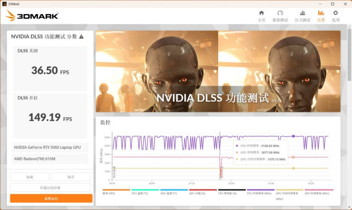Toggle the GPU 内存时钟频率 (MHz) legend series
Viewport: 352px width, 210px height.
[x=289, y=194]
